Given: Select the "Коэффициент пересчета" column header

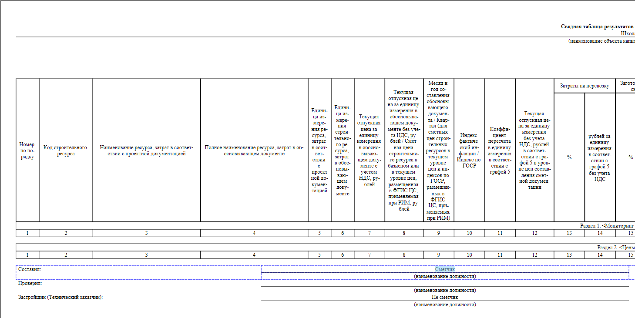Looking at the screenshot, I should pos(500,151).
